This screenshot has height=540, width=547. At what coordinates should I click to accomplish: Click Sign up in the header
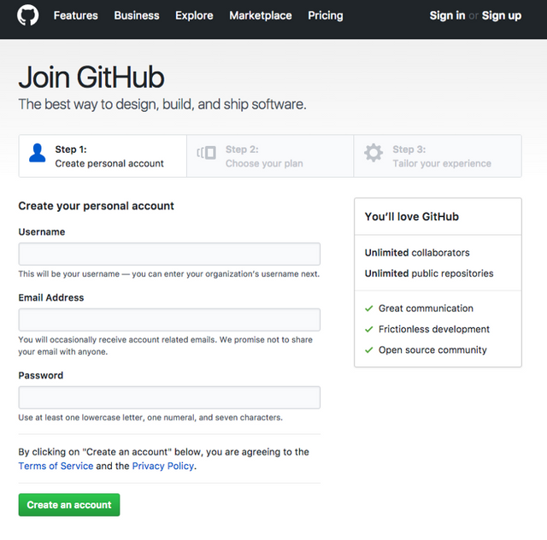(502, 15)
